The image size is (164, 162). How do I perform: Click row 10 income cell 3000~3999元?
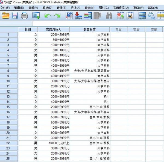54,81
